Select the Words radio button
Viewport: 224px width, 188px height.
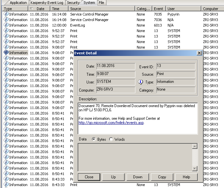click(111, 139)
